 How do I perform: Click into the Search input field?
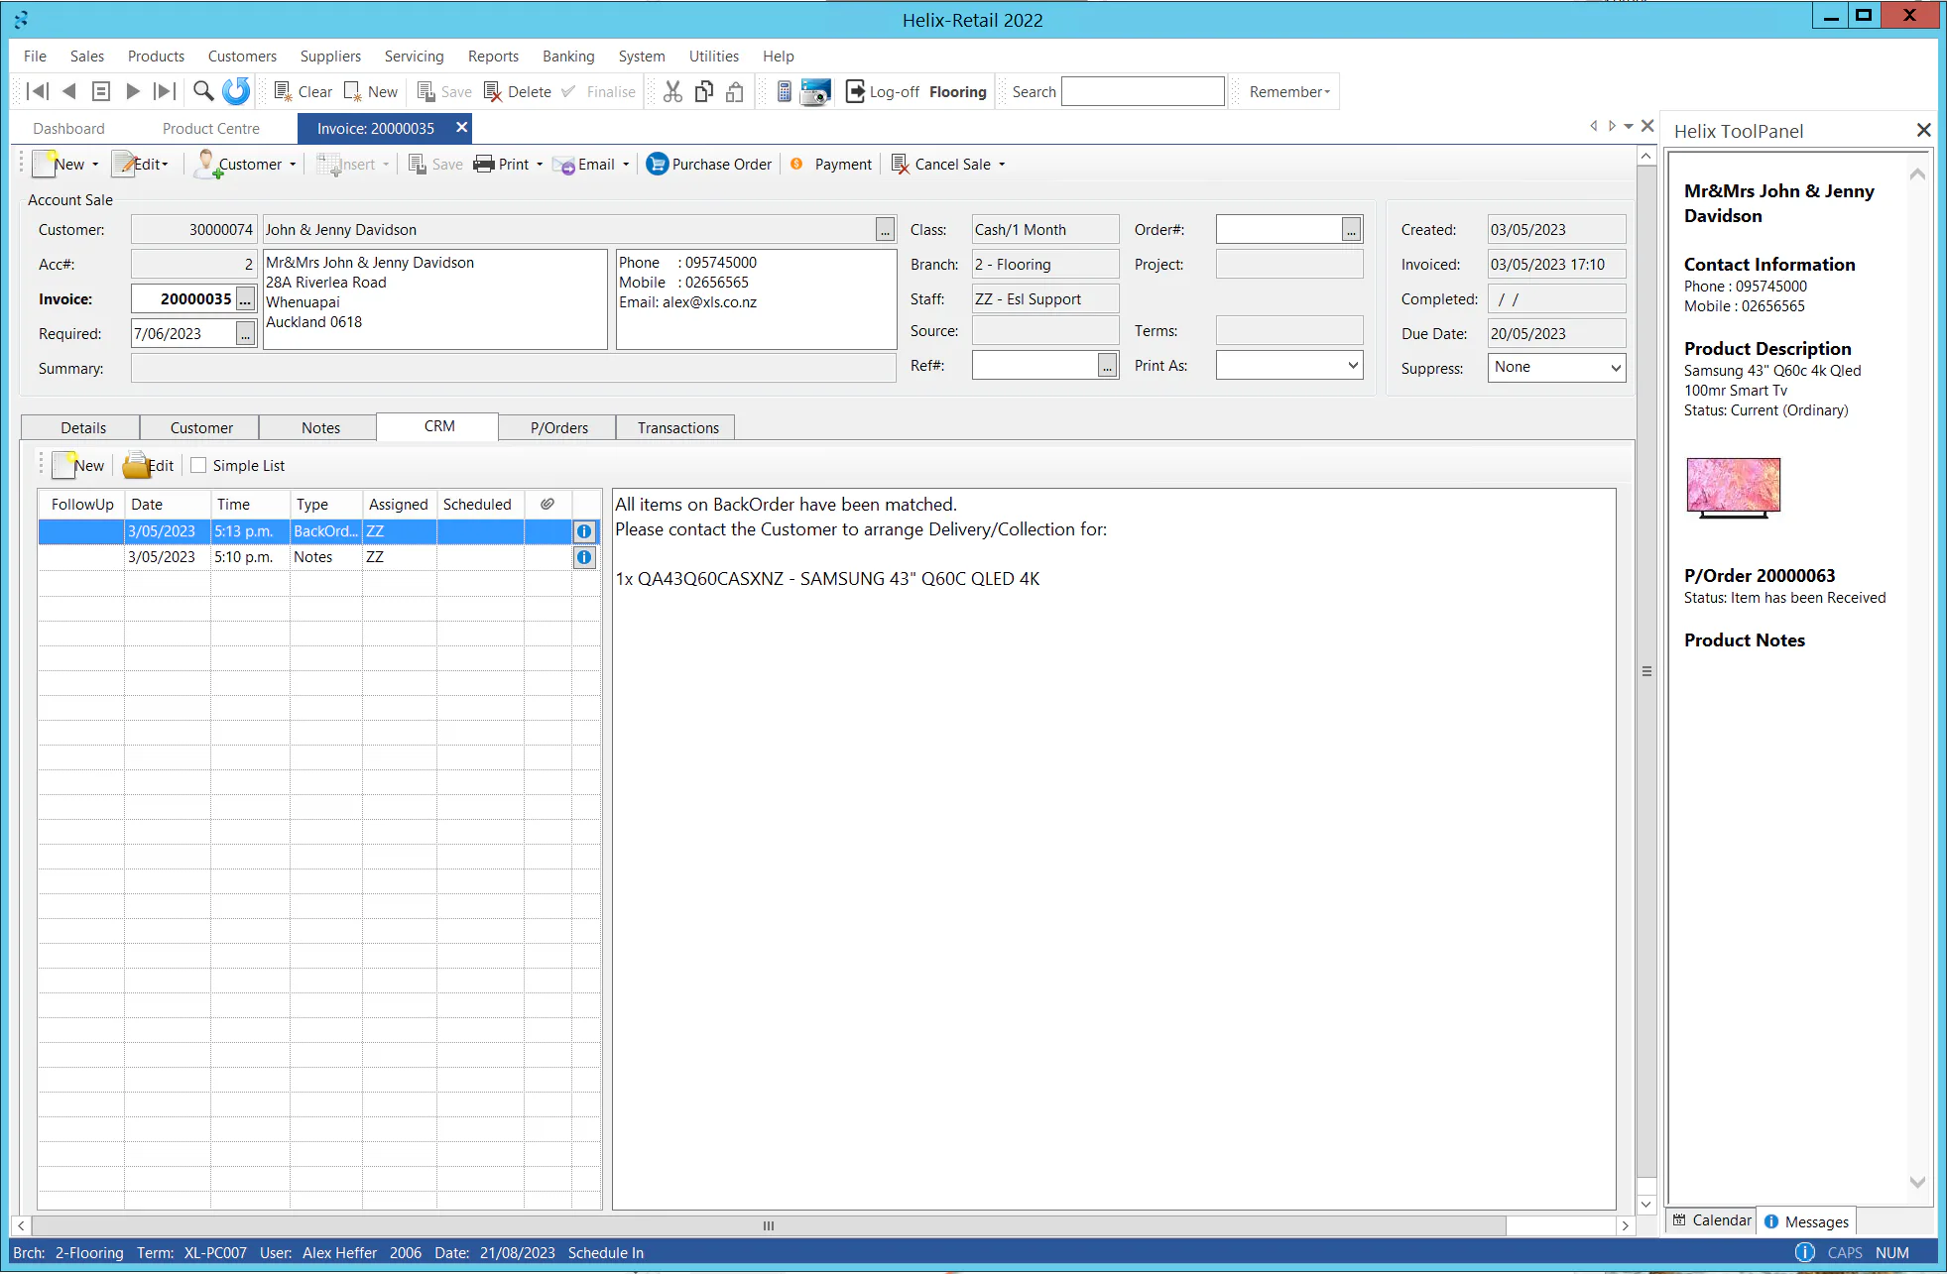coord(1143,91)
